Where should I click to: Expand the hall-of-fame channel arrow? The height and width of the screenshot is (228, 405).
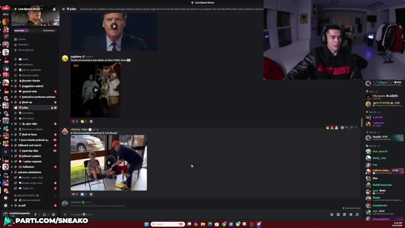(12, 135)
